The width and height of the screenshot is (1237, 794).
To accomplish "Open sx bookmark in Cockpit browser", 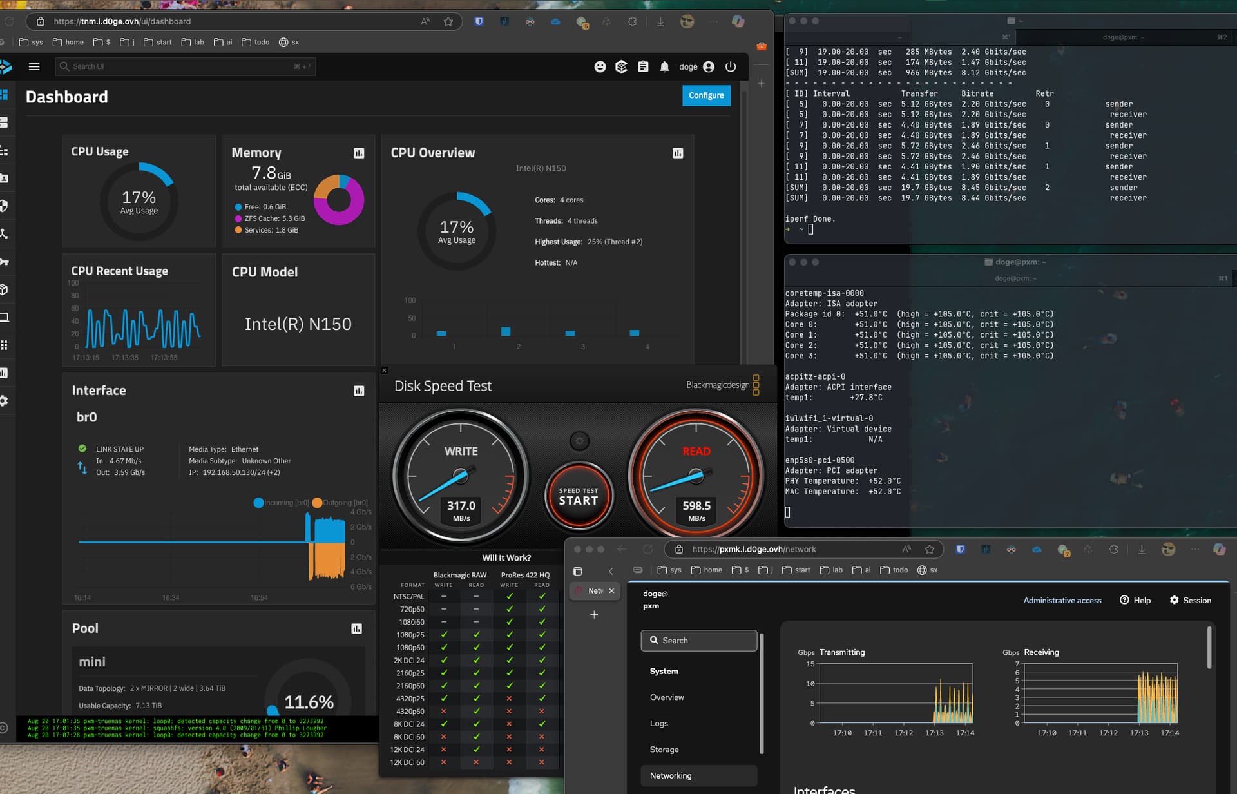I will pos(927,570).
